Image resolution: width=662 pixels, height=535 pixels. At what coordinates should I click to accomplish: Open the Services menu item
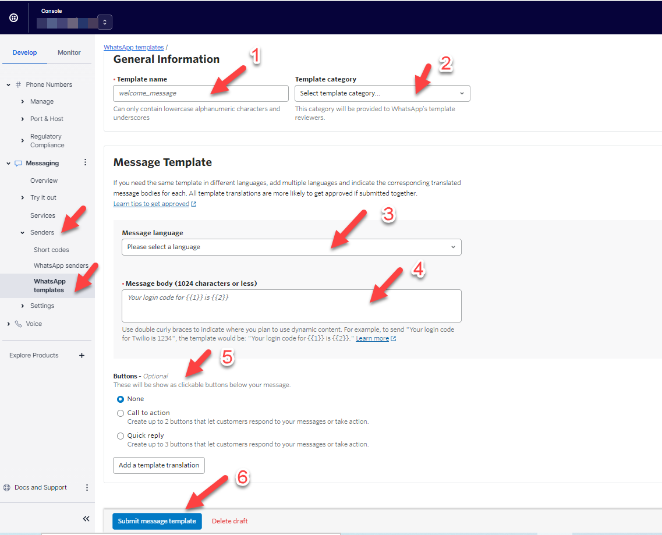[43, 215]
